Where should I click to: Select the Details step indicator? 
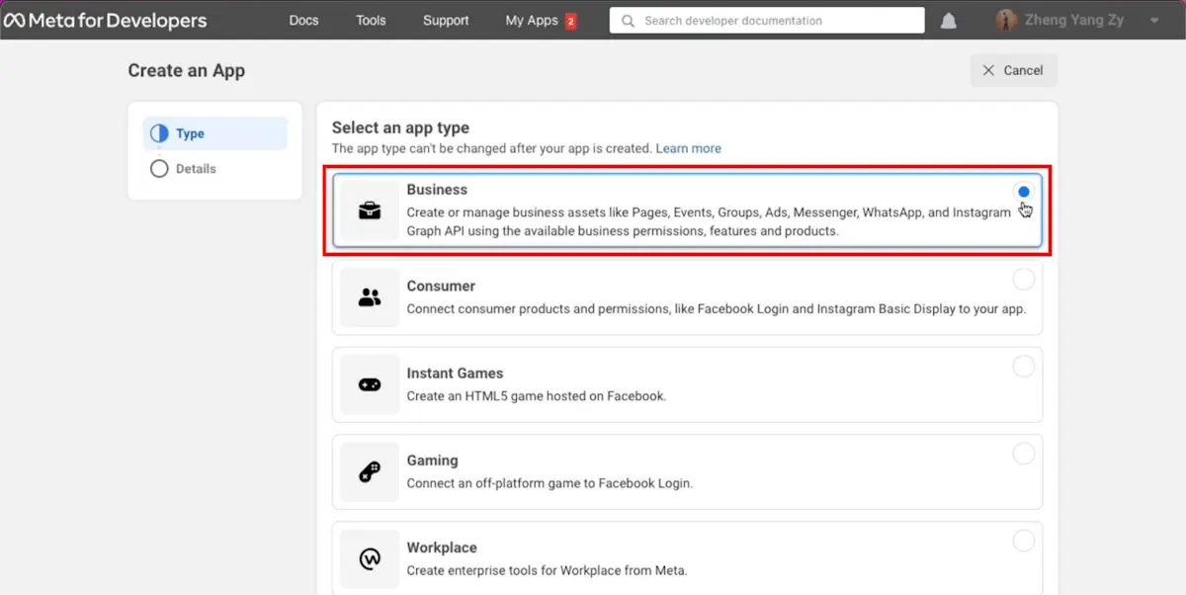(195, 168)
